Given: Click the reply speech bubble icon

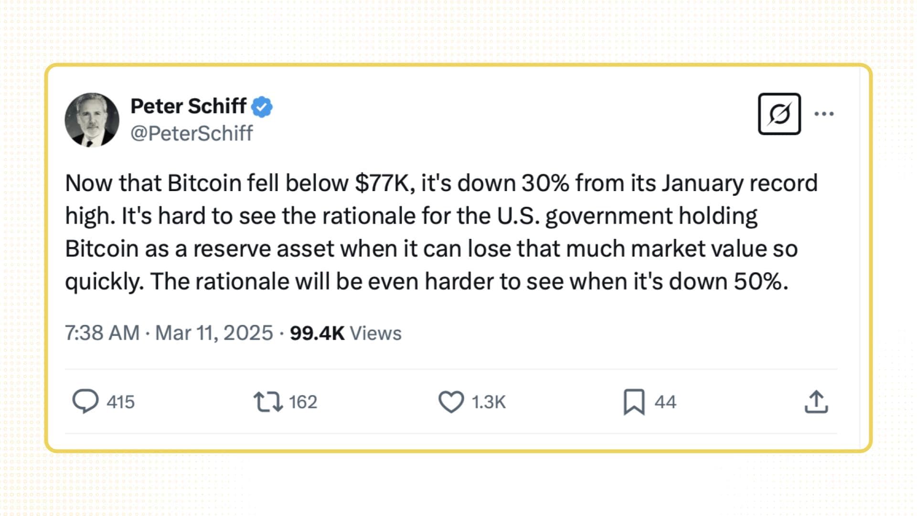Looking at the screenshot, I should pyautogui.click(x=85, y=401).
